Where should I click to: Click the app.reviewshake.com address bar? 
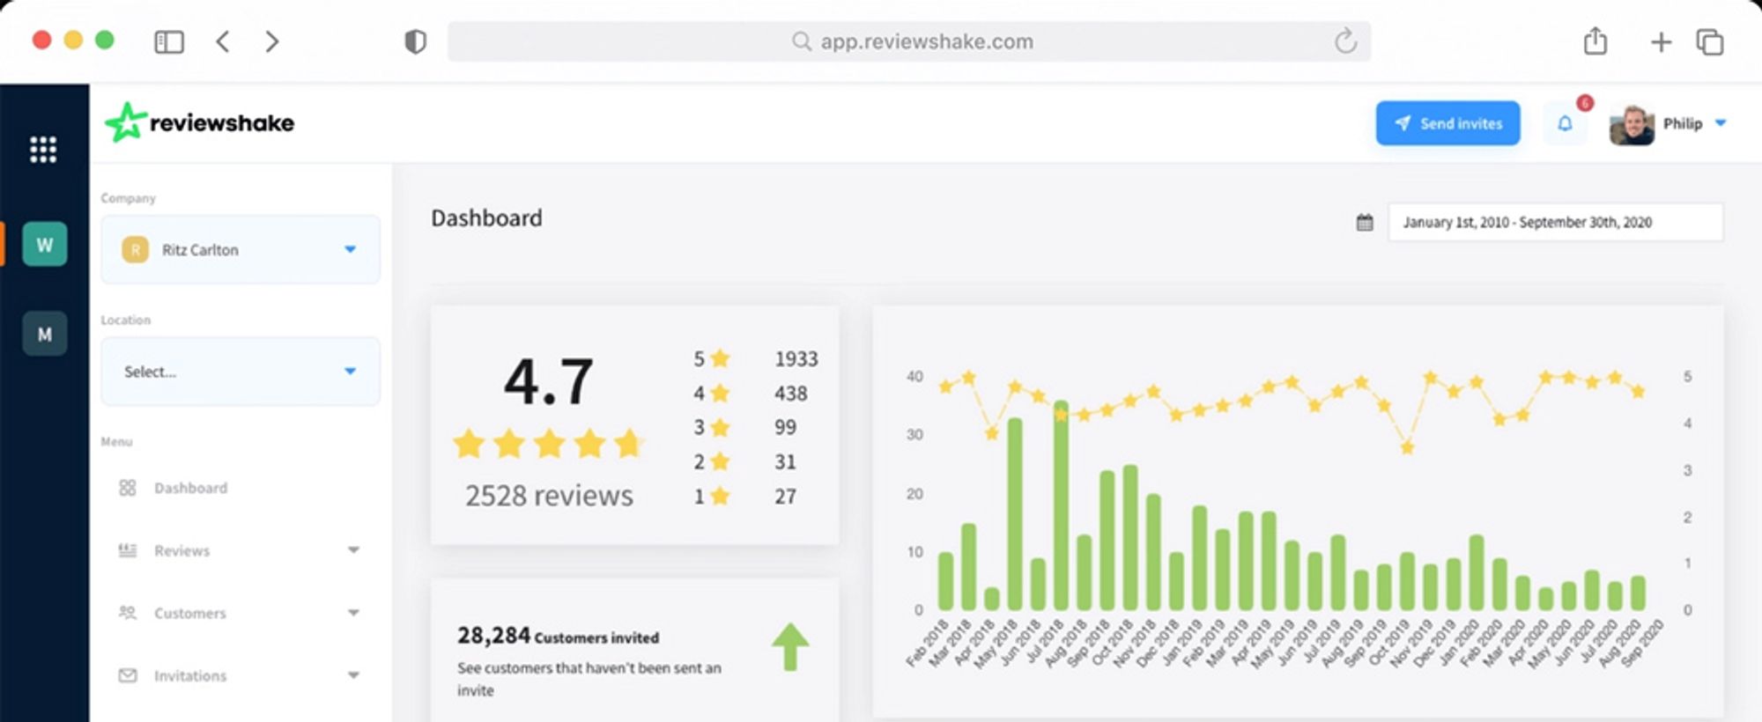[x=908, y=41]
